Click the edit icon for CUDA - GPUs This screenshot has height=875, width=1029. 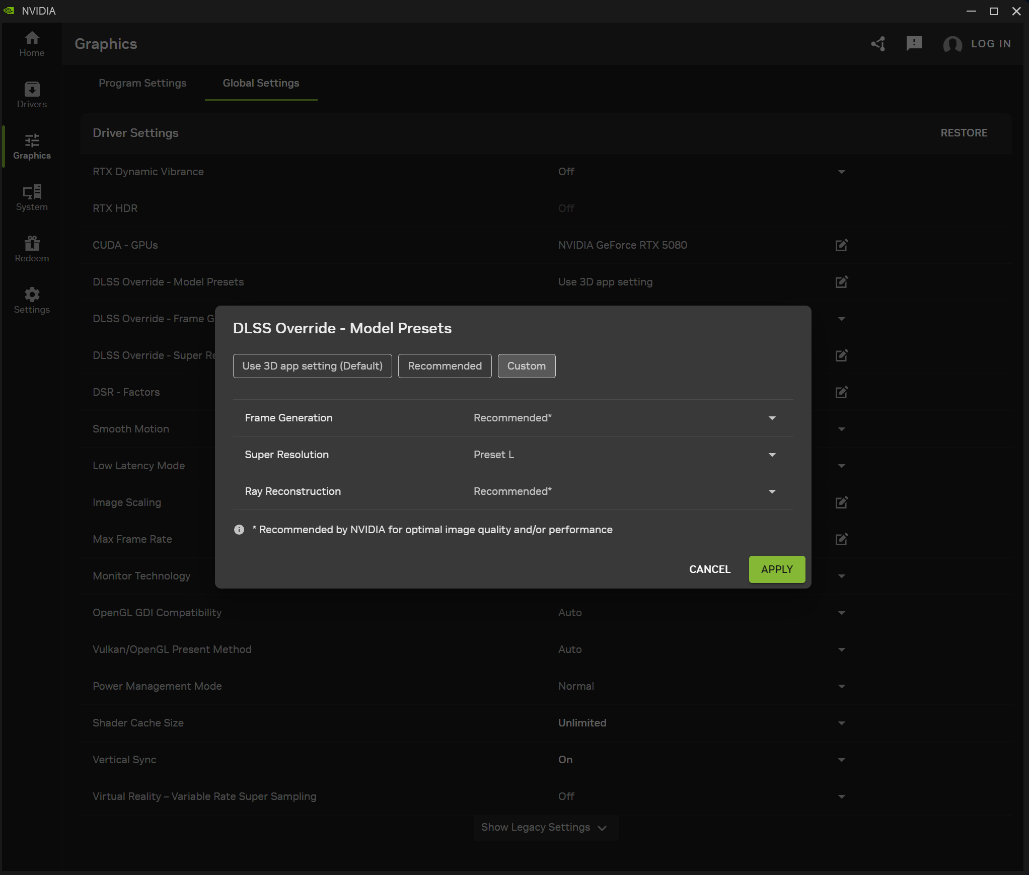click(x=841, y=245)
